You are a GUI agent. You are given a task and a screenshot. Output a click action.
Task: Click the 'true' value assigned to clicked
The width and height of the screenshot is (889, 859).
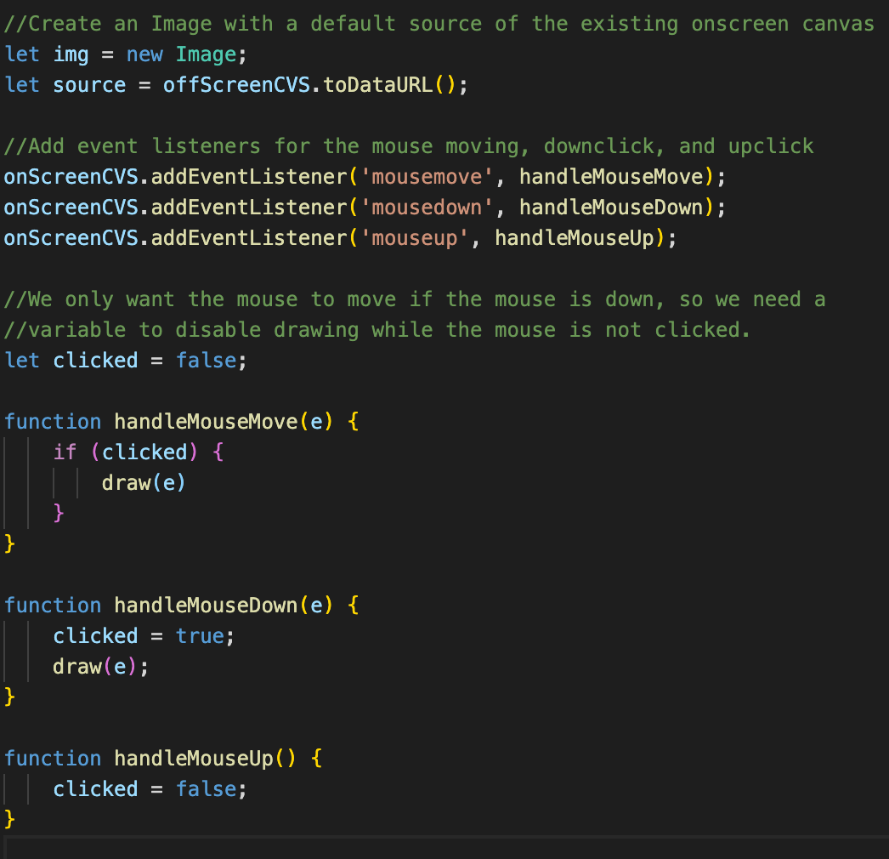[200, 636]
